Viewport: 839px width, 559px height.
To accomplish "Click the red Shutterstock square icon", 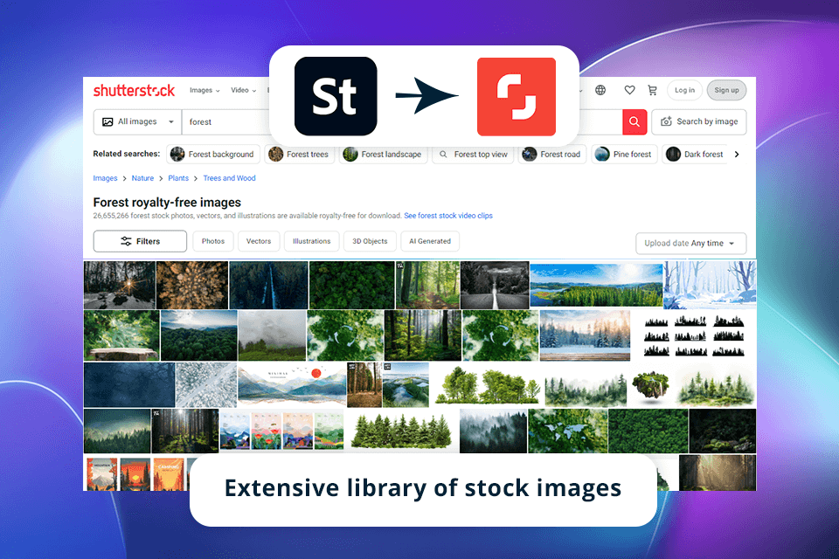I will [x=517, y=97].
